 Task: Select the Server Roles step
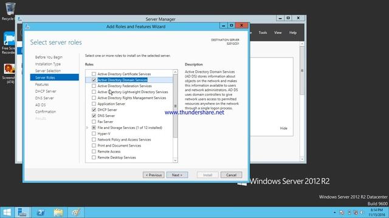pos(55,78)
